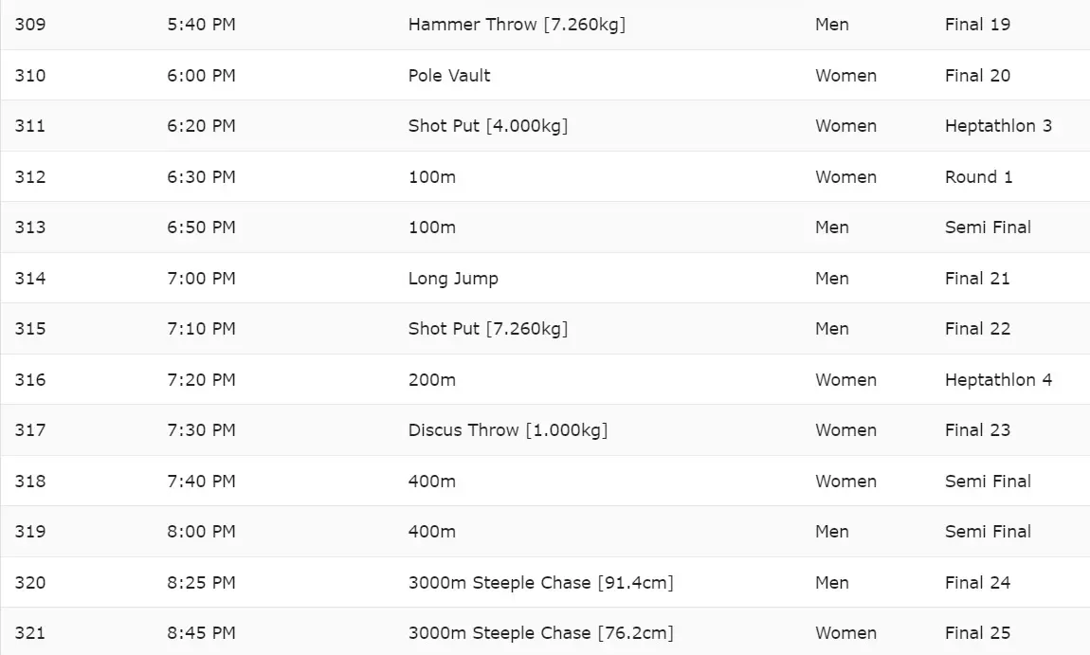The image size is (1090, 655).
Task: Select event number 313
Action: point(30,227)
